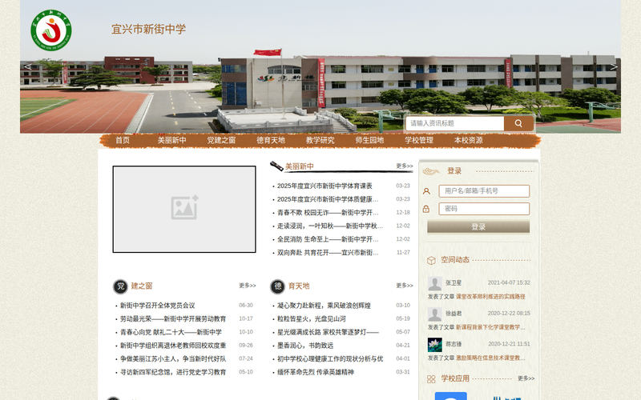Viewport: 641px width, 400px height.
Task: Open 双向奔赴 共育花开 article
Action: click(x=328, y=253)
